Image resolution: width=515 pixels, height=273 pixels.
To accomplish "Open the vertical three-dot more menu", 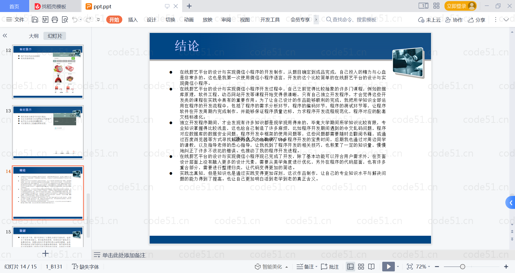I will coord(495,20).
